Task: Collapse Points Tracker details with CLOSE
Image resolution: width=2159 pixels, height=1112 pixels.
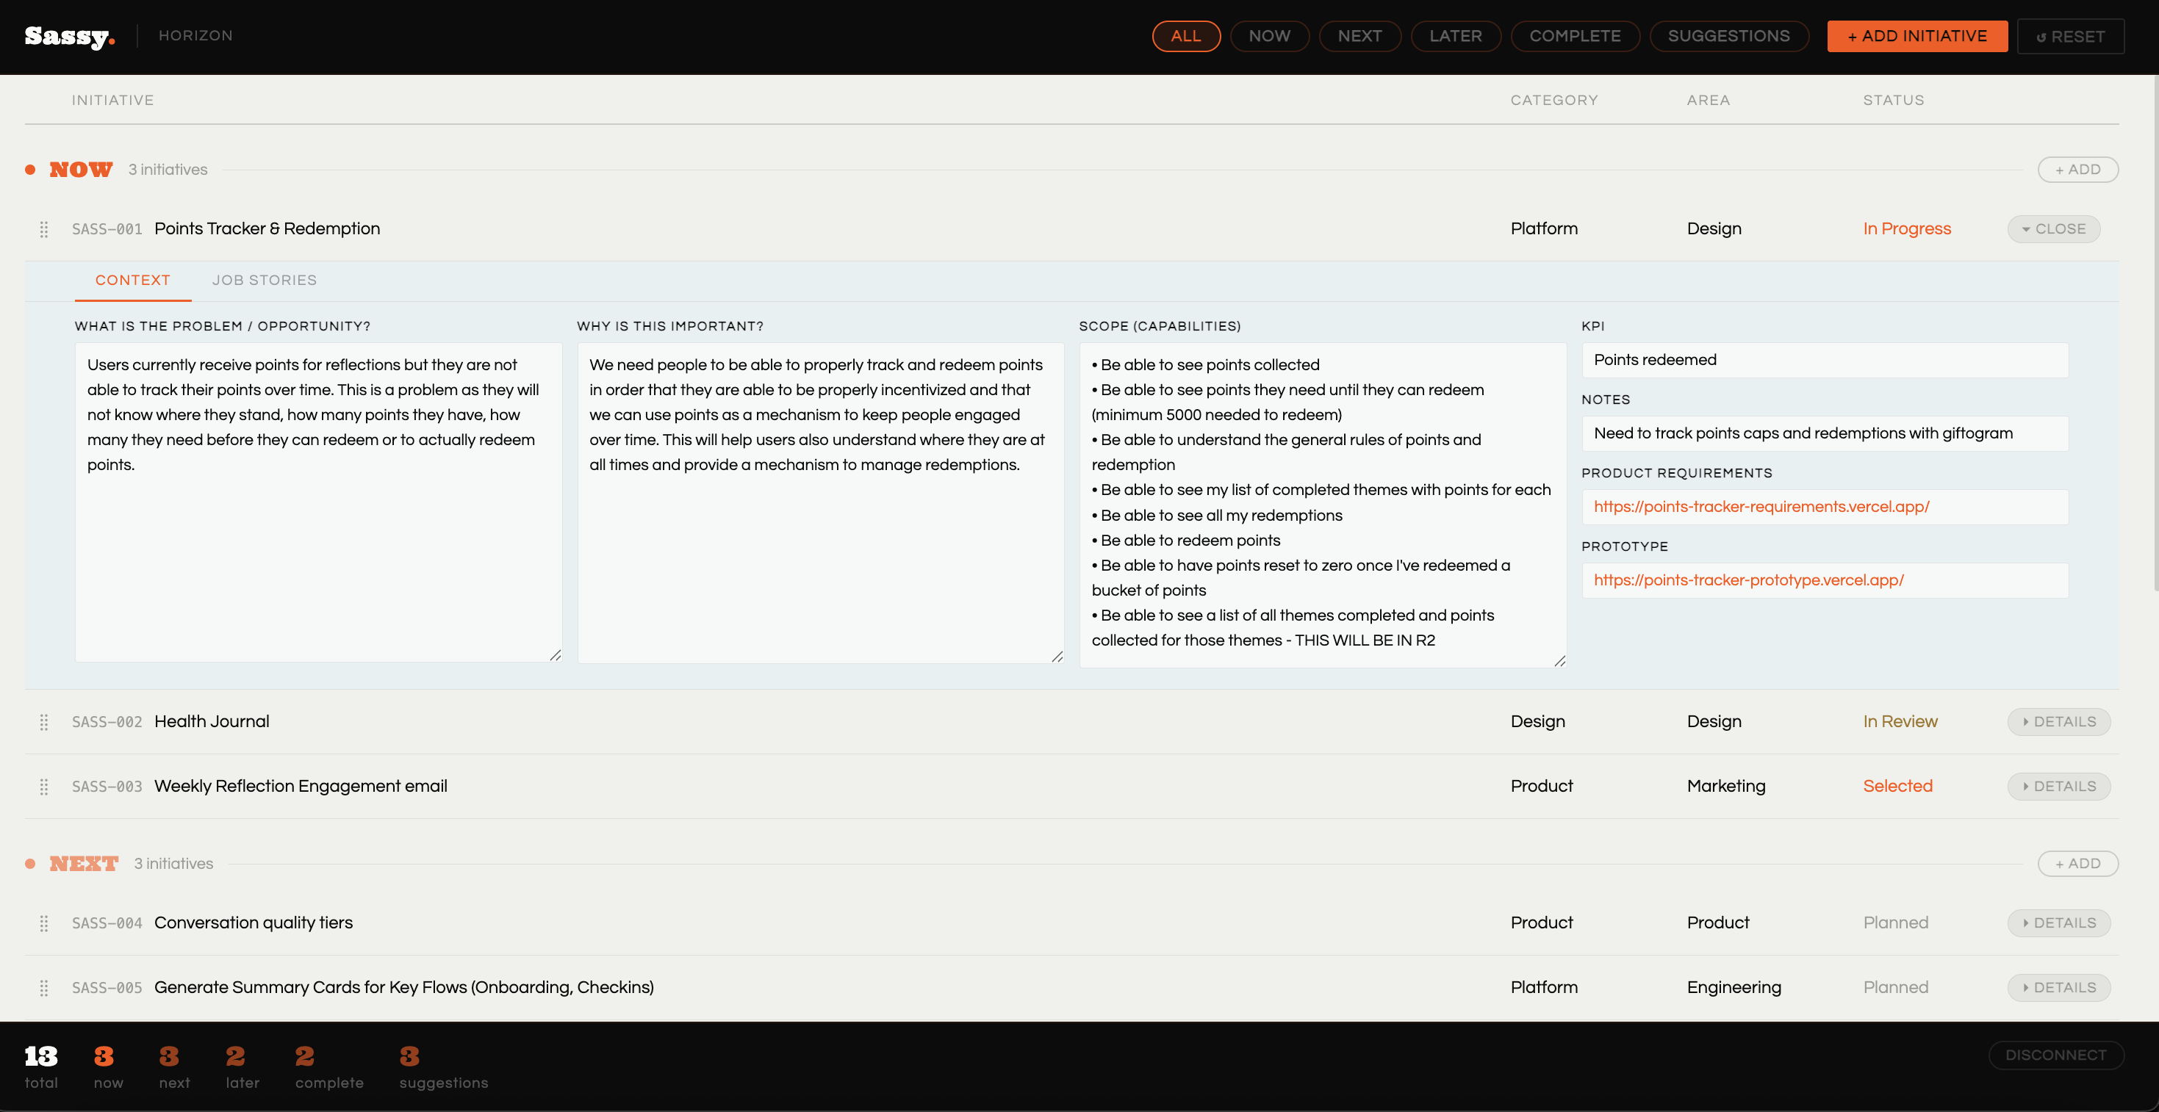Action: point(2053,228)
